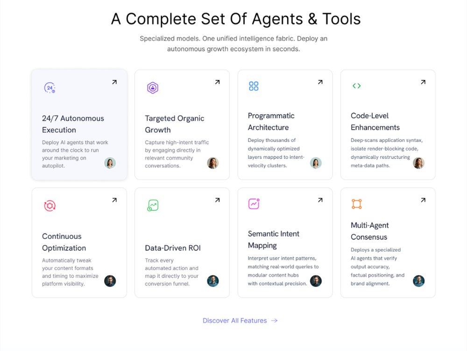Click avatar on Semantic Intent Mapping card

tap(316, 281)
